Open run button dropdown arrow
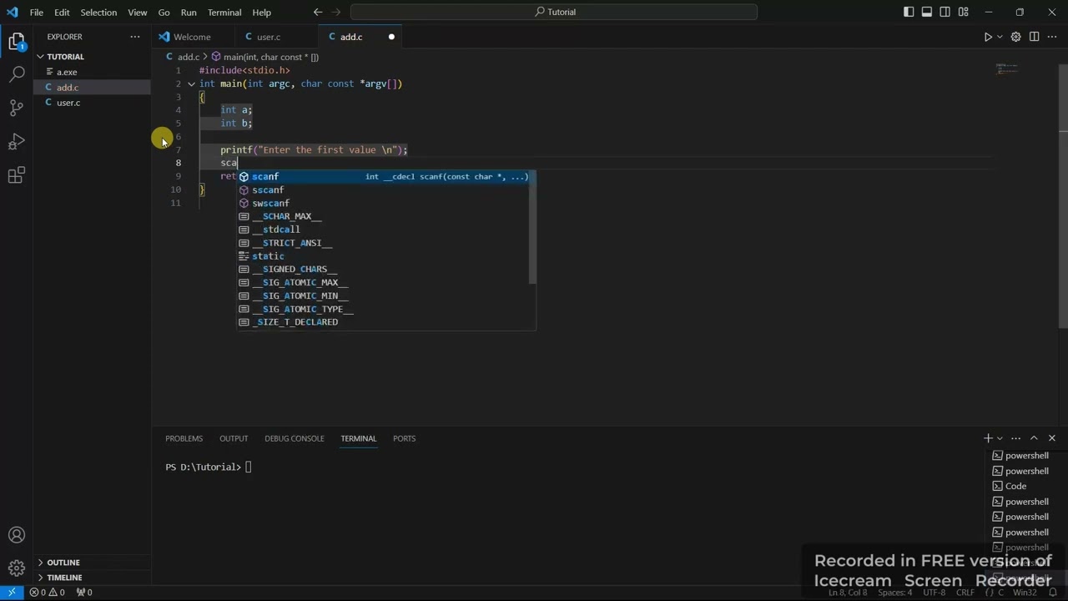 pyautogui.click(x=1000, y=37)
